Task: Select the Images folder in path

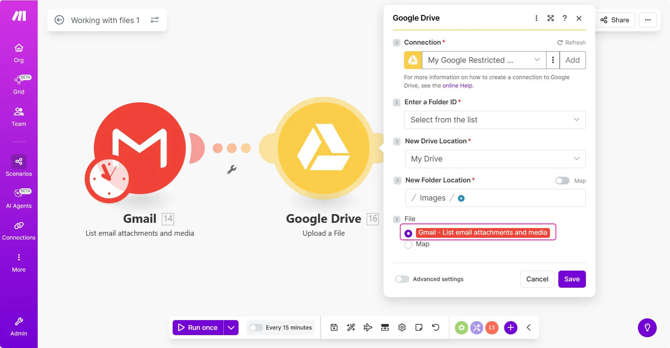Action: click(433, 198)
